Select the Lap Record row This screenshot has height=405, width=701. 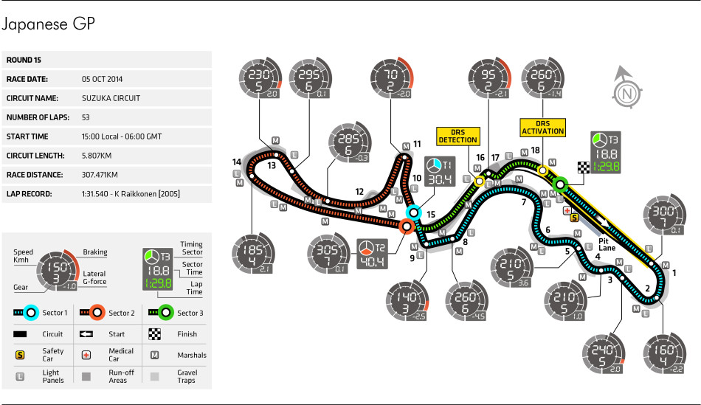point(107,194)
